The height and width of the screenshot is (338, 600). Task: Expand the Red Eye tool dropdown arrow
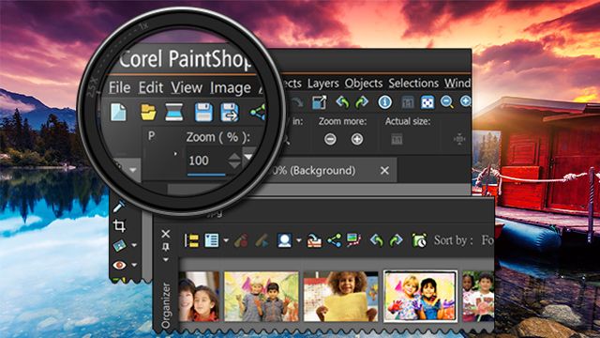coord(134,265)
